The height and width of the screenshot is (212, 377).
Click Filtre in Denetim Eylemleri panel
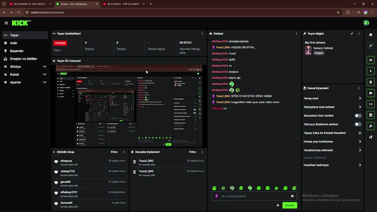[192, 152]
